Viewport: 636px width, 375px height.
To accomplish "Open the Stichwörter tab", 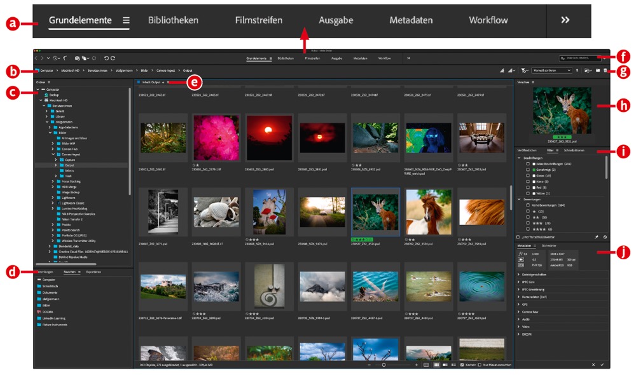I will point(548,245).
